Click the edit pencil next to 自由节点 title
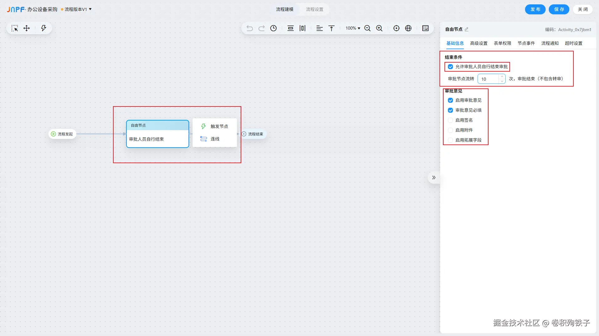 click(467, 29)
